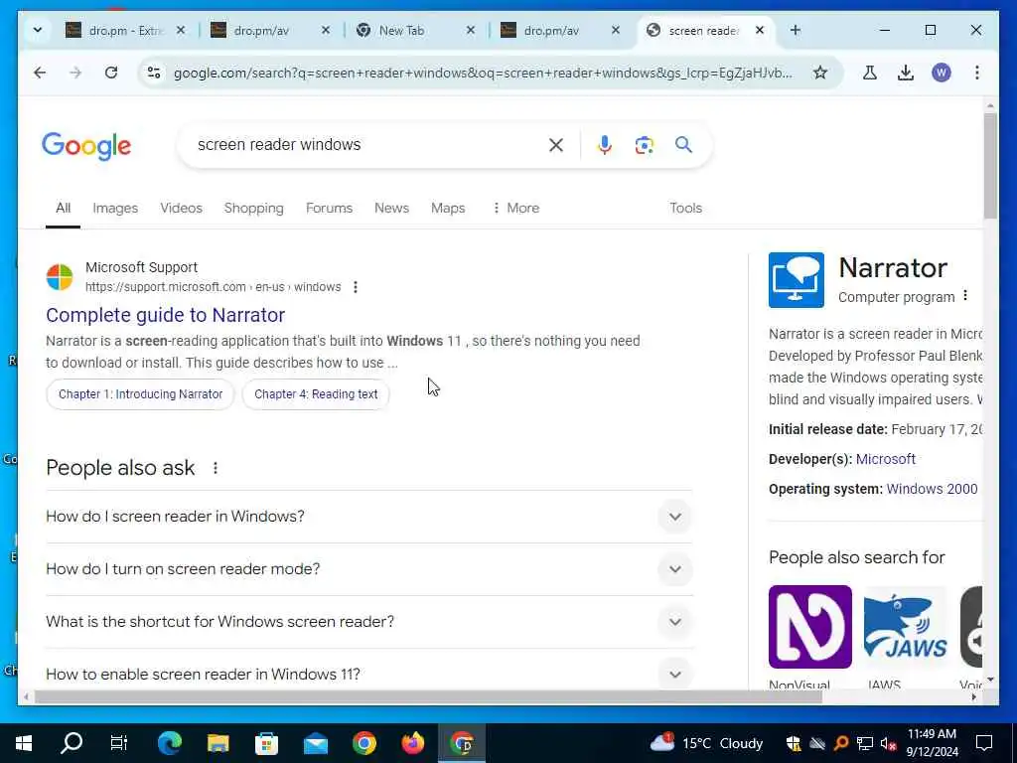Open Chrome downloads icon
The image size is (1017, 763).
click(906, 73)
